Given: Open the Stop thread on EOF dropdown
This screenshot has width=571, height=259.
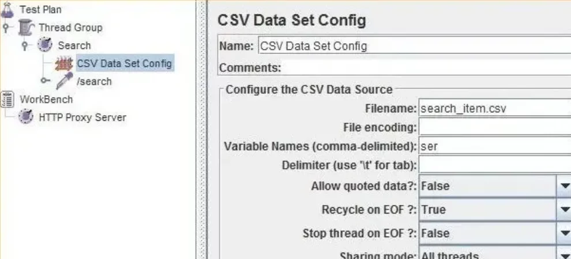Looking at the screenshot, I should [564, 233].
